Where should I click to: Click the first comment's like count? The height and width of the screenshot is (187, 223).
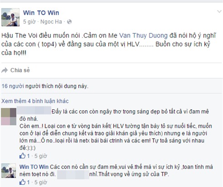[x=28, y=156]
